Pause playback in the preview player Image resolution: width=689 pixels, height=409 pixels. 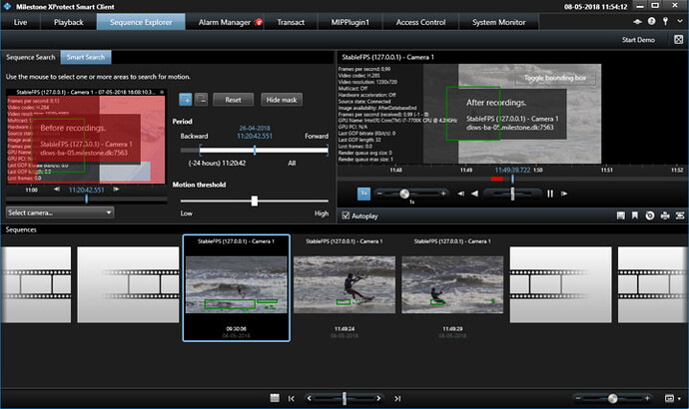pos(550,194)
